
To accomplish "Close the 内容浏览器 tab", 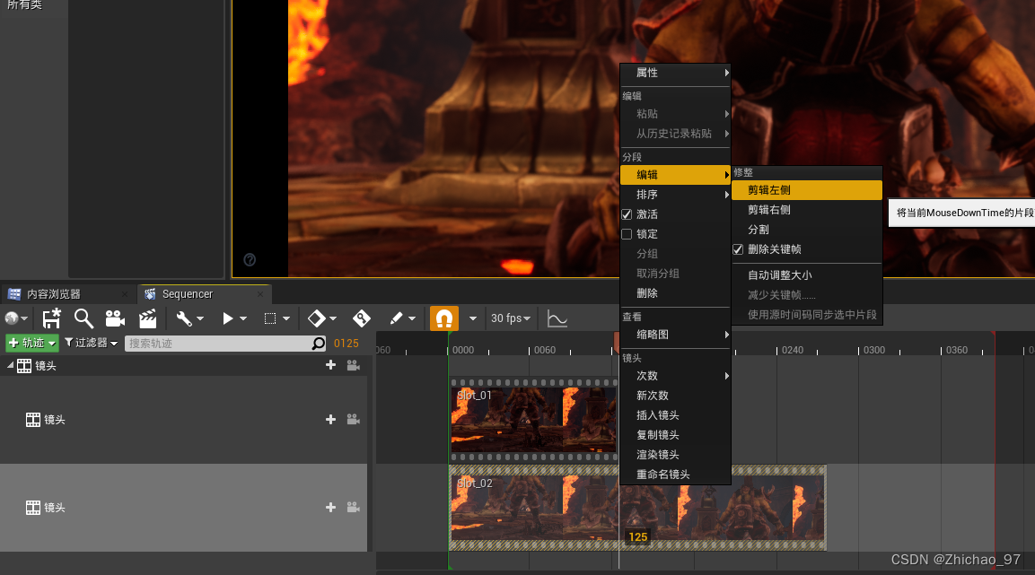I will [x=125, y=294].
